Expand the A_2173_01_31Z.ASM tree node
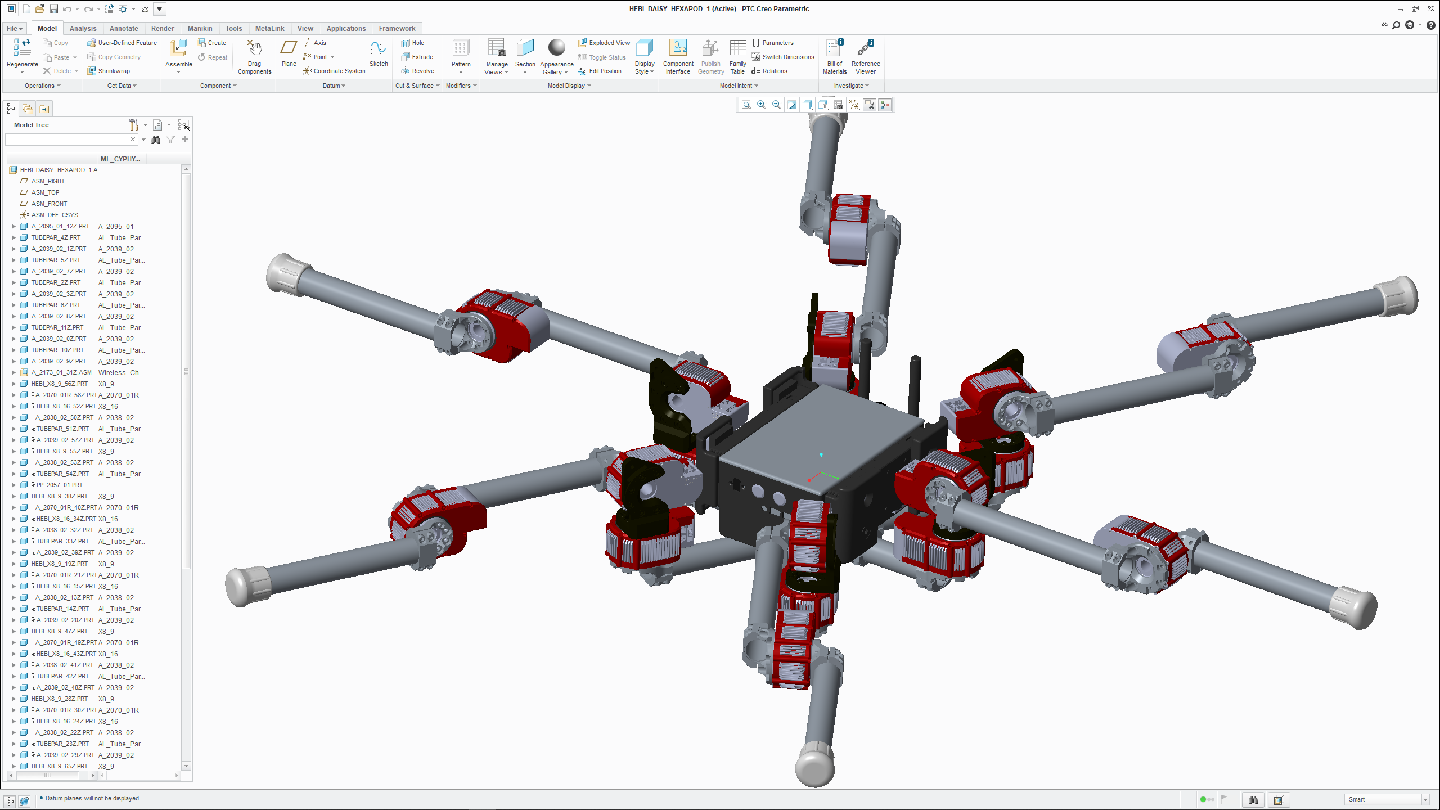Image resolution: width=1440 pixels, height=810 pixels. pyautogui.click(x=13, y=372)
